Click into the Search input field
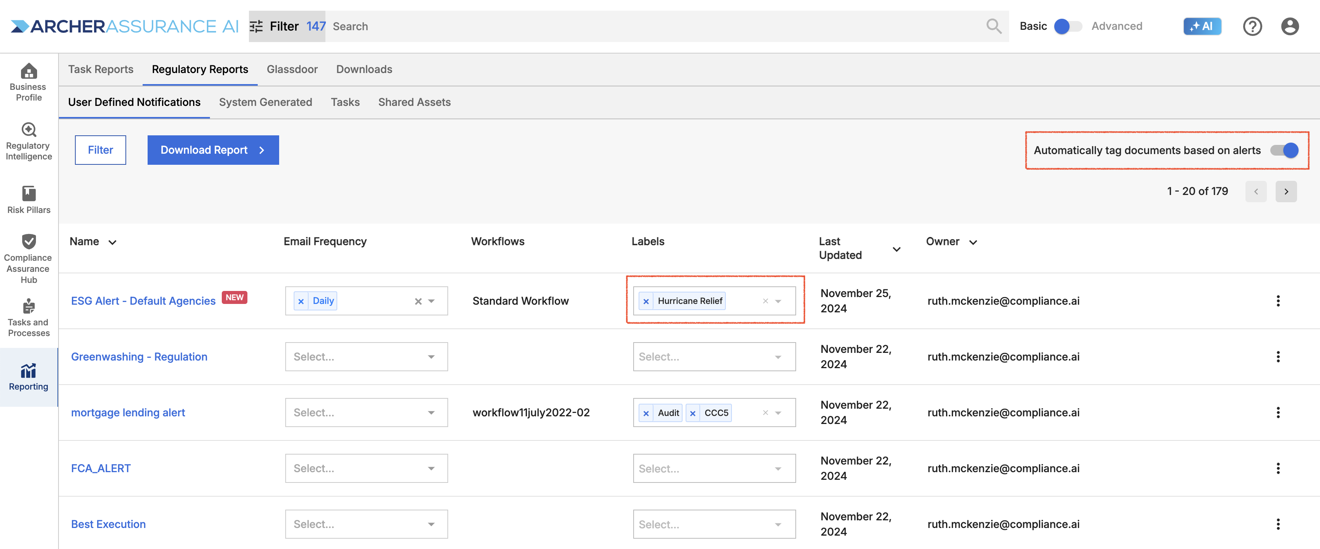1320x549 pixels. pos(656,26)
